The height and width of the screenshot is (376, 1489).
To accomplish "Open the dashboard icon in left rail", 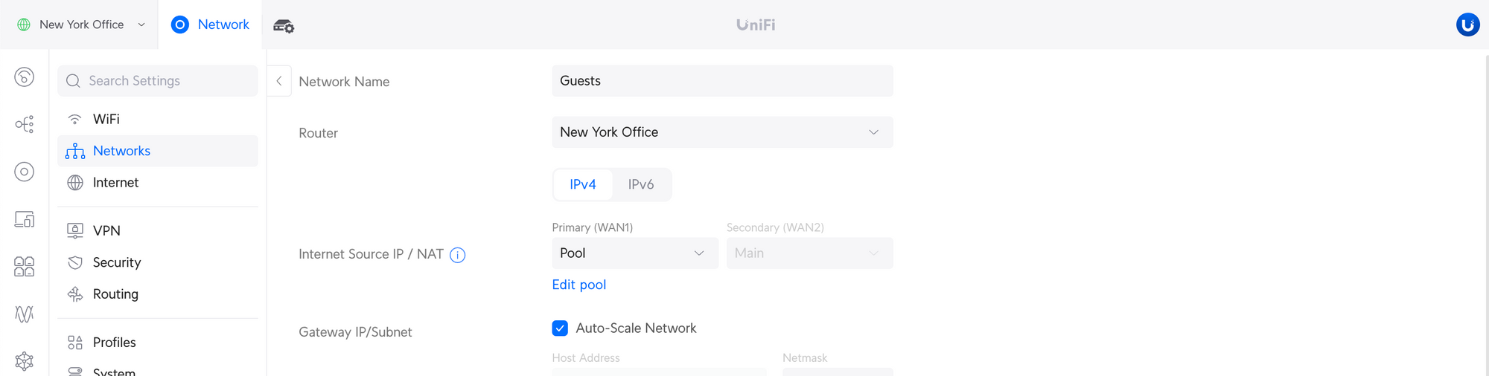I will tap(24, 77).
